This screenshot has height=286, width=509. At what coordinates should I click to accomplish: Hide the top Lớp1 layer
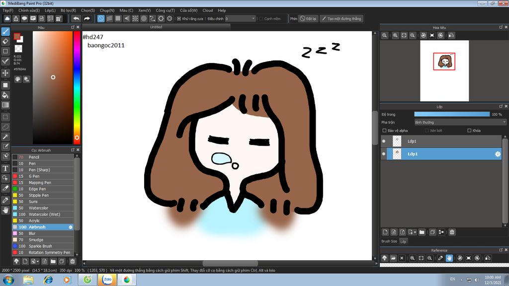click(x=384, y=142)
